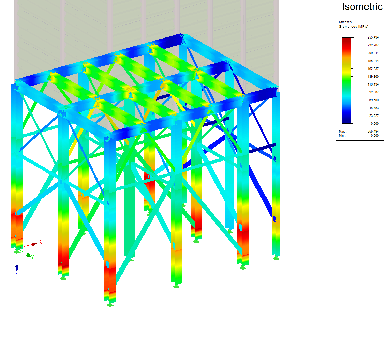Click legend value 185.814

pos(373,61)
